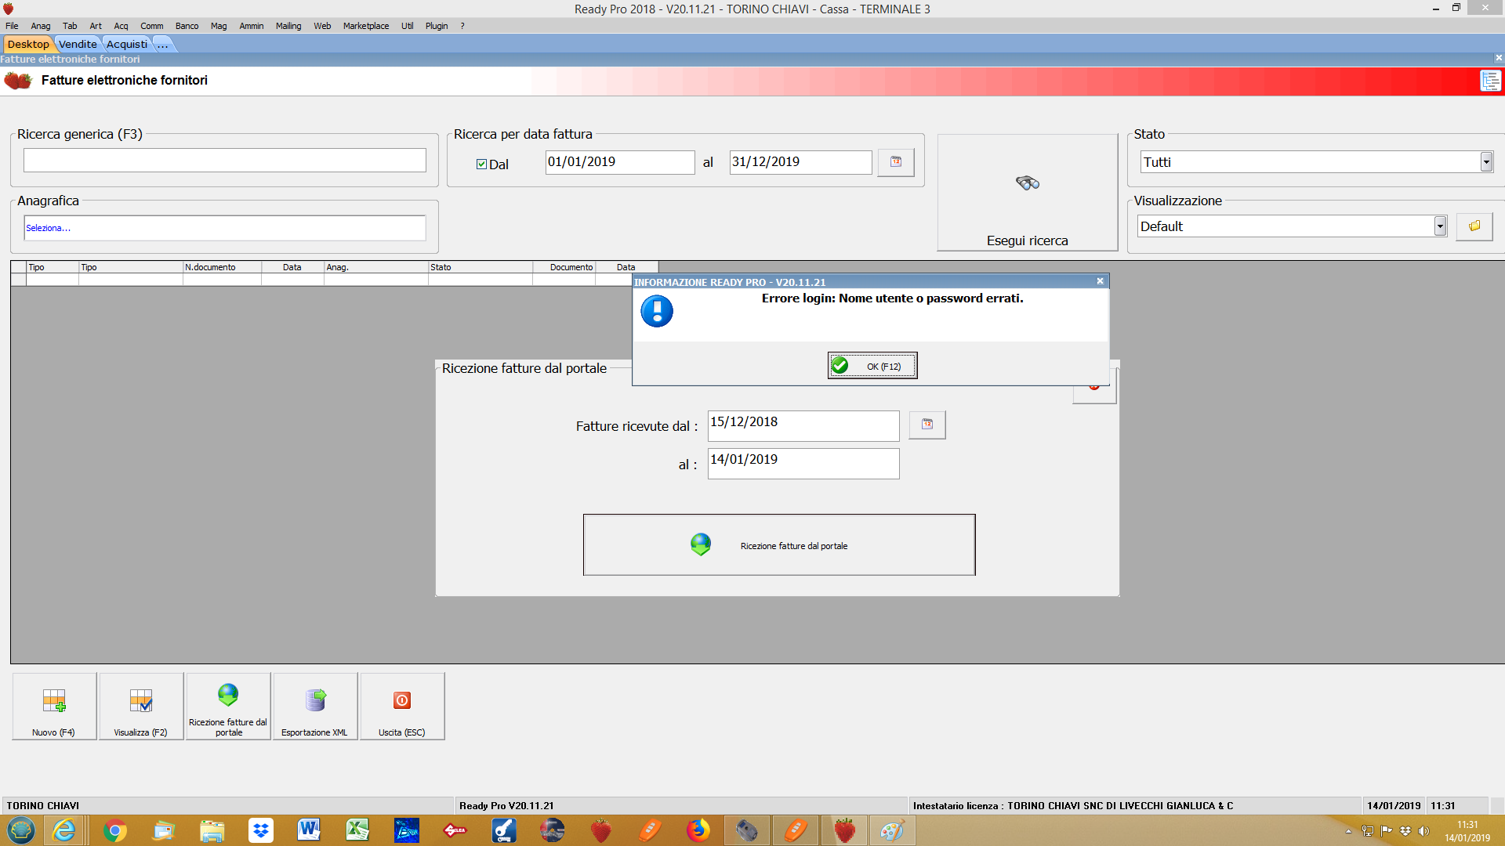Show hidden system tray icons

[1348, 831]
